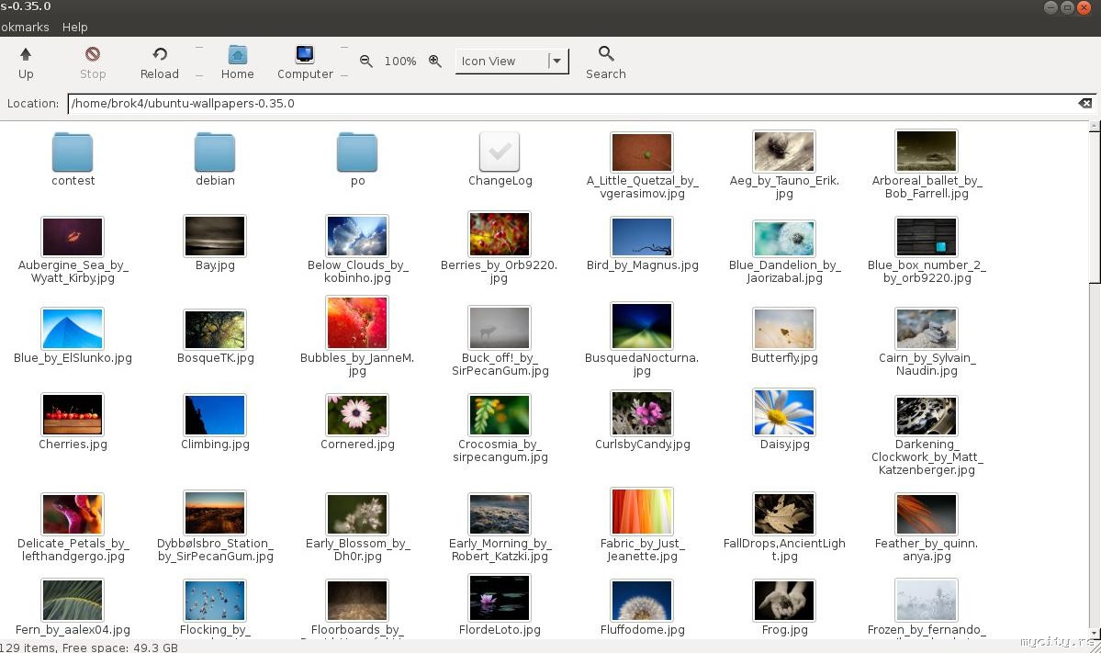Select the ChangeLog file
1101x653 pixels.
[500, 153]
